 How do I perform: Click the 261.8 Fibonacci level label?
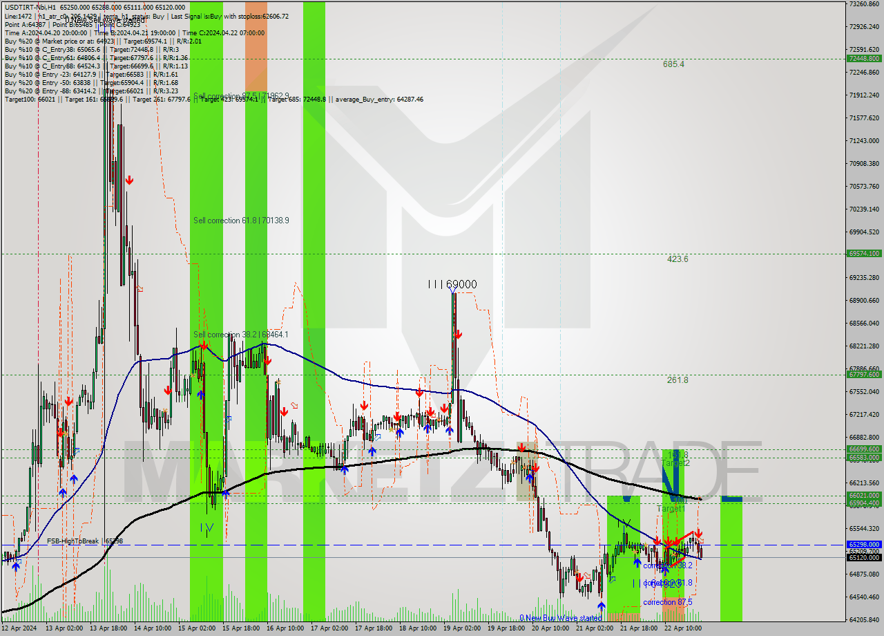click(x=677, y=380)
